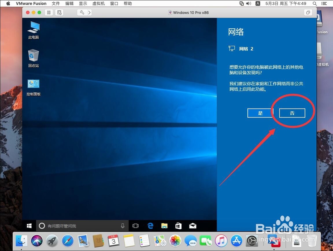Image resolution: width=333 pixels, height=251 pixels.
Task: Click 是 to allow network discovery
Action: point(260,113)
